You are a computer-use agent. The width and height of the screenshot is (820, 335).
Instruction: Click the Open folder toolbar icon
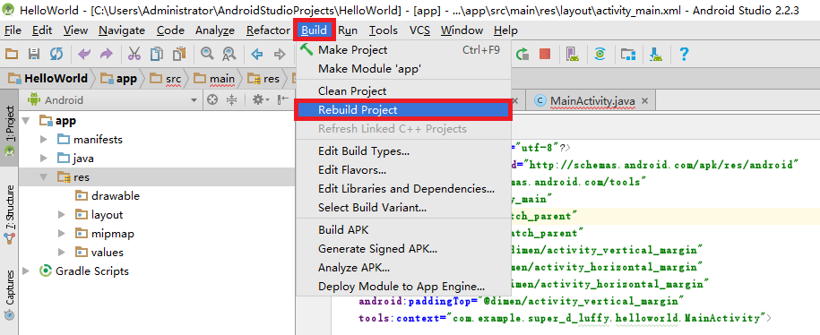click(x=12, y=54)
